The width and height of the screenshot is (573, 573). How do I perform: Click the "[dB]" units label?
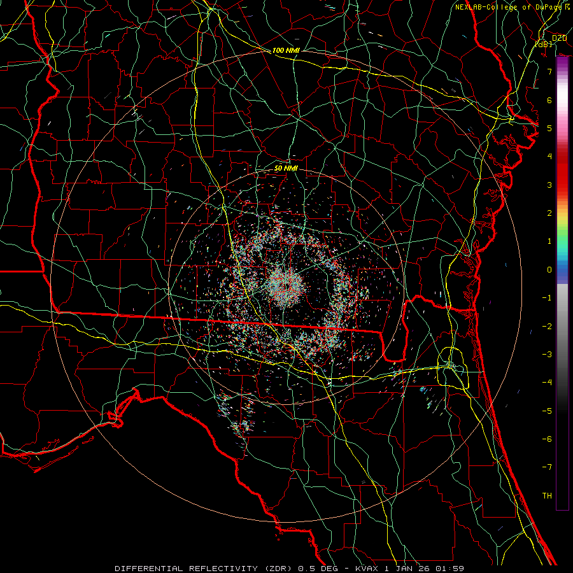544,44
